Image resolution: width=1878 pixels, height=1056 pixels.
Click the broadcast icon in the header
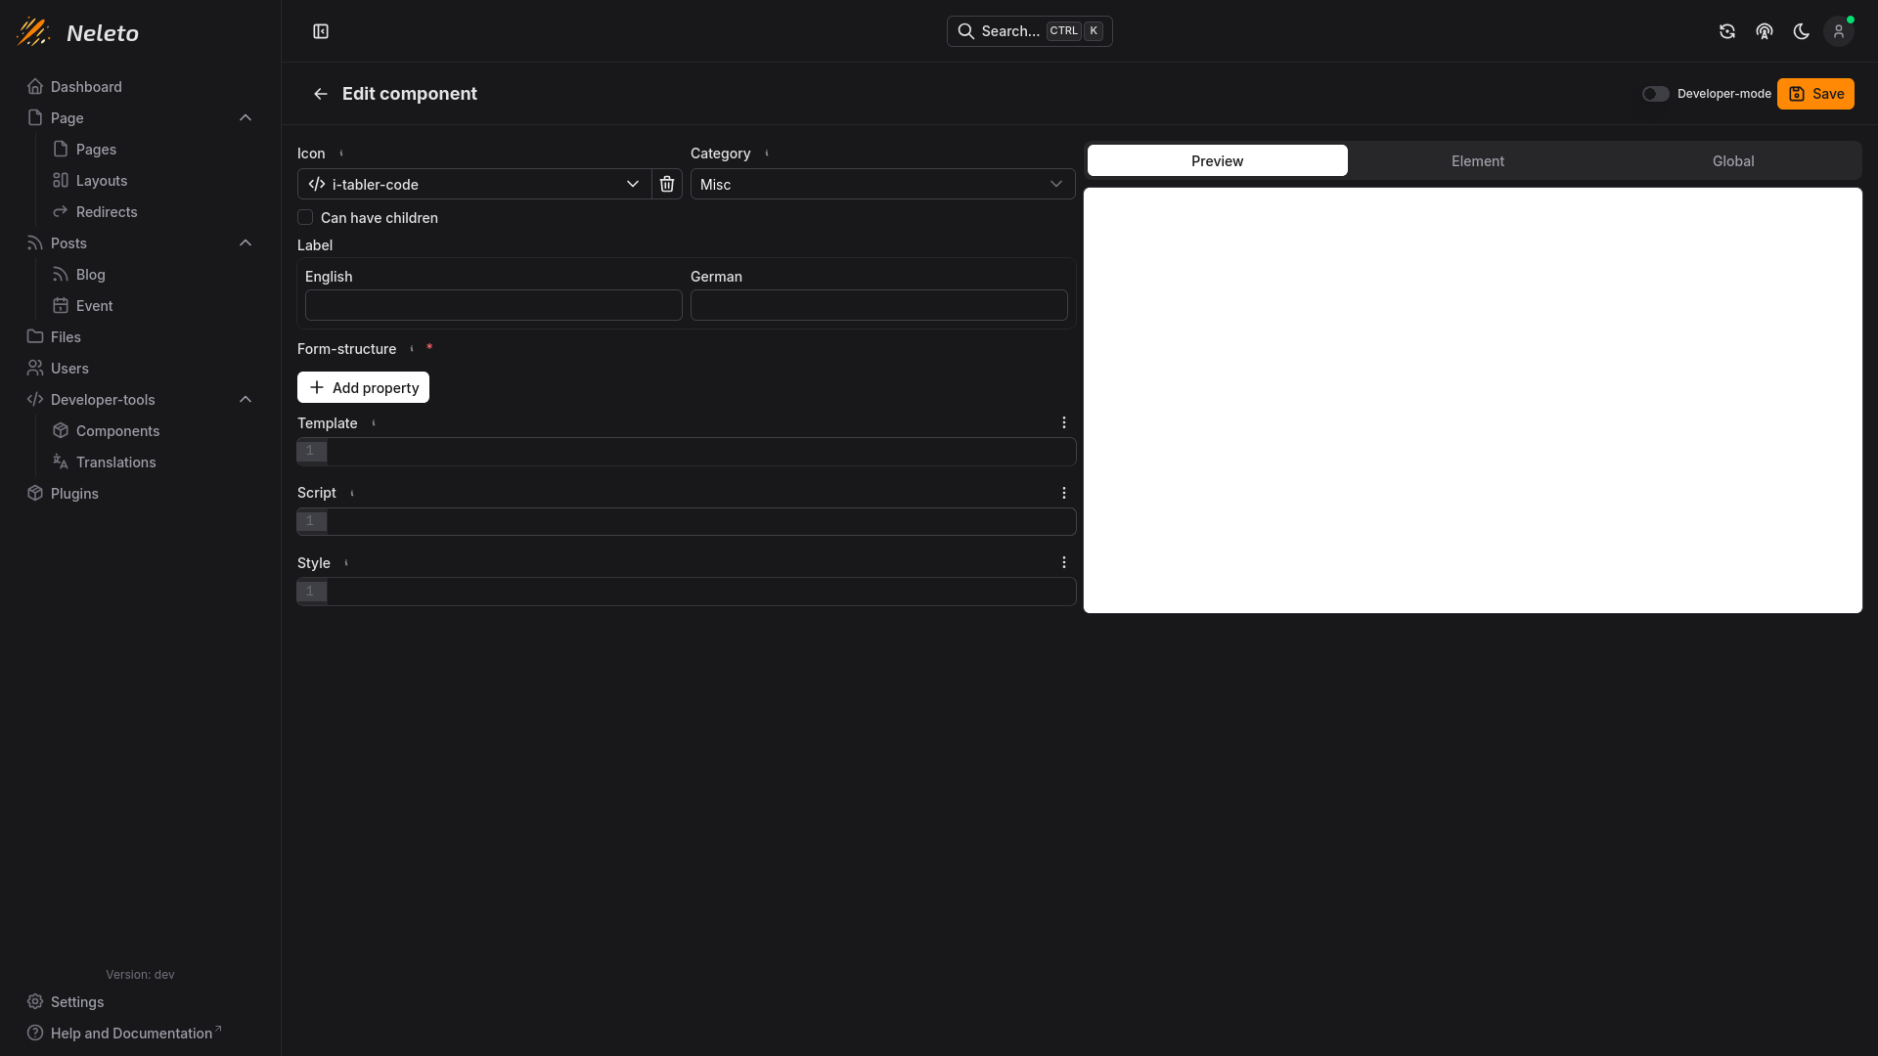tap(1764, 31)
